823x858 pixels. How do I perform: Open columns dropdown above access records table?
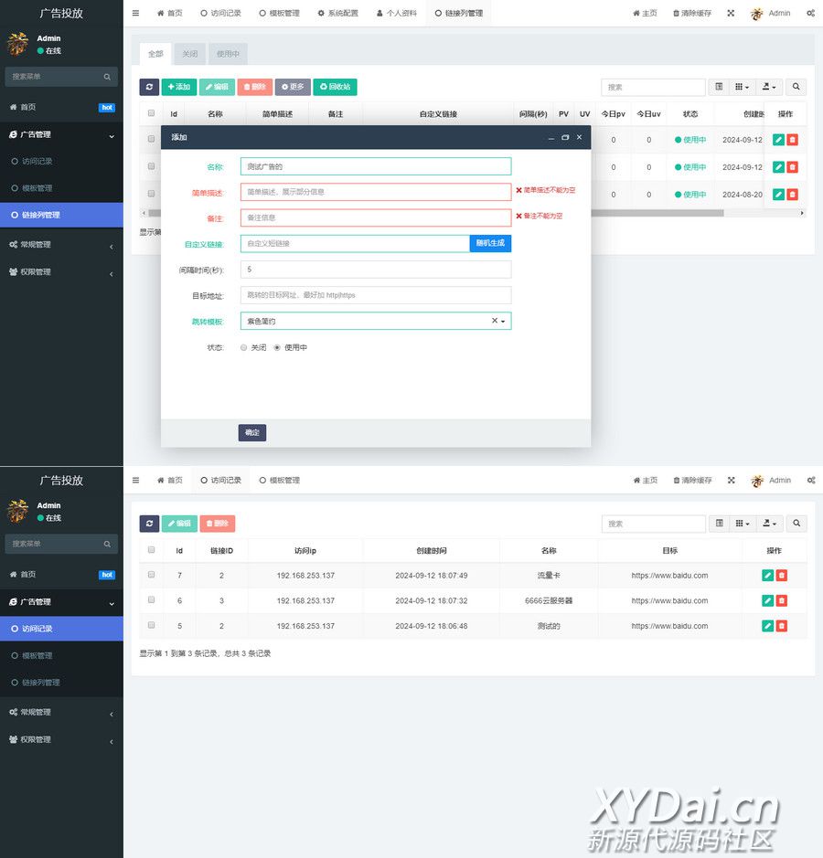742,524
